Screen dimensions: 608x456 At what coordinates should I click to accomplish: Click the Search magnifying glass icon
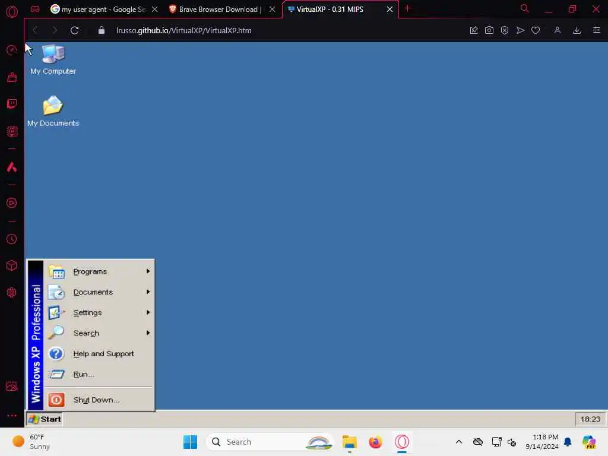(56, 332)
